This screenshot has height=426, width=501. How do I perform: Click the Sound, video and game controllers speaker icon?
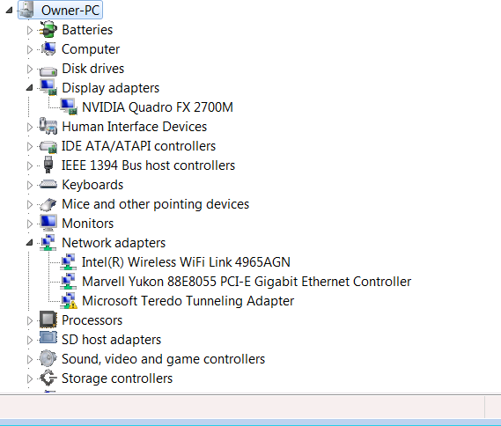point(48,358)
